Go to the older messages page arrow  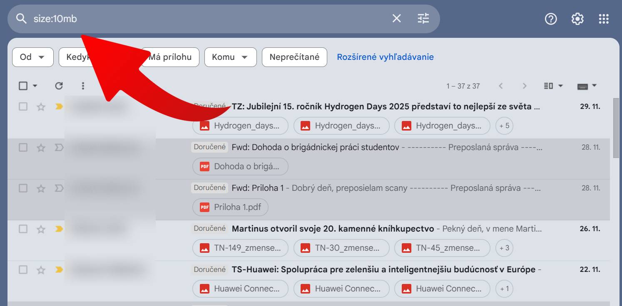(x=525, y=86)
